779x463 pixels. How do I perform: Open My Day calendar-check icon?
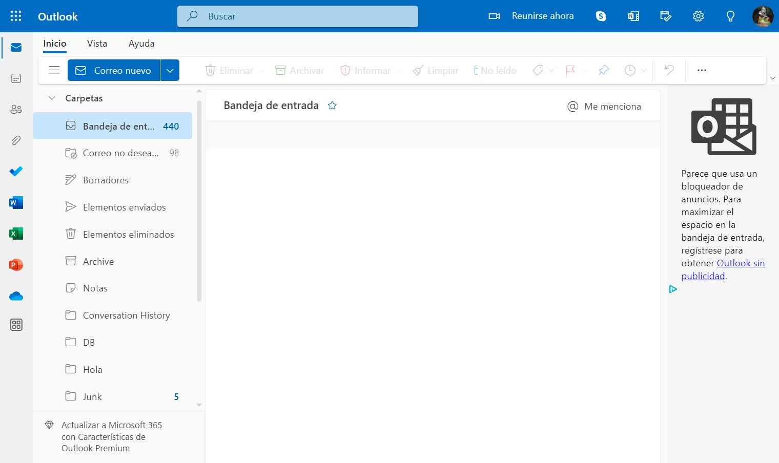point(666,16)
